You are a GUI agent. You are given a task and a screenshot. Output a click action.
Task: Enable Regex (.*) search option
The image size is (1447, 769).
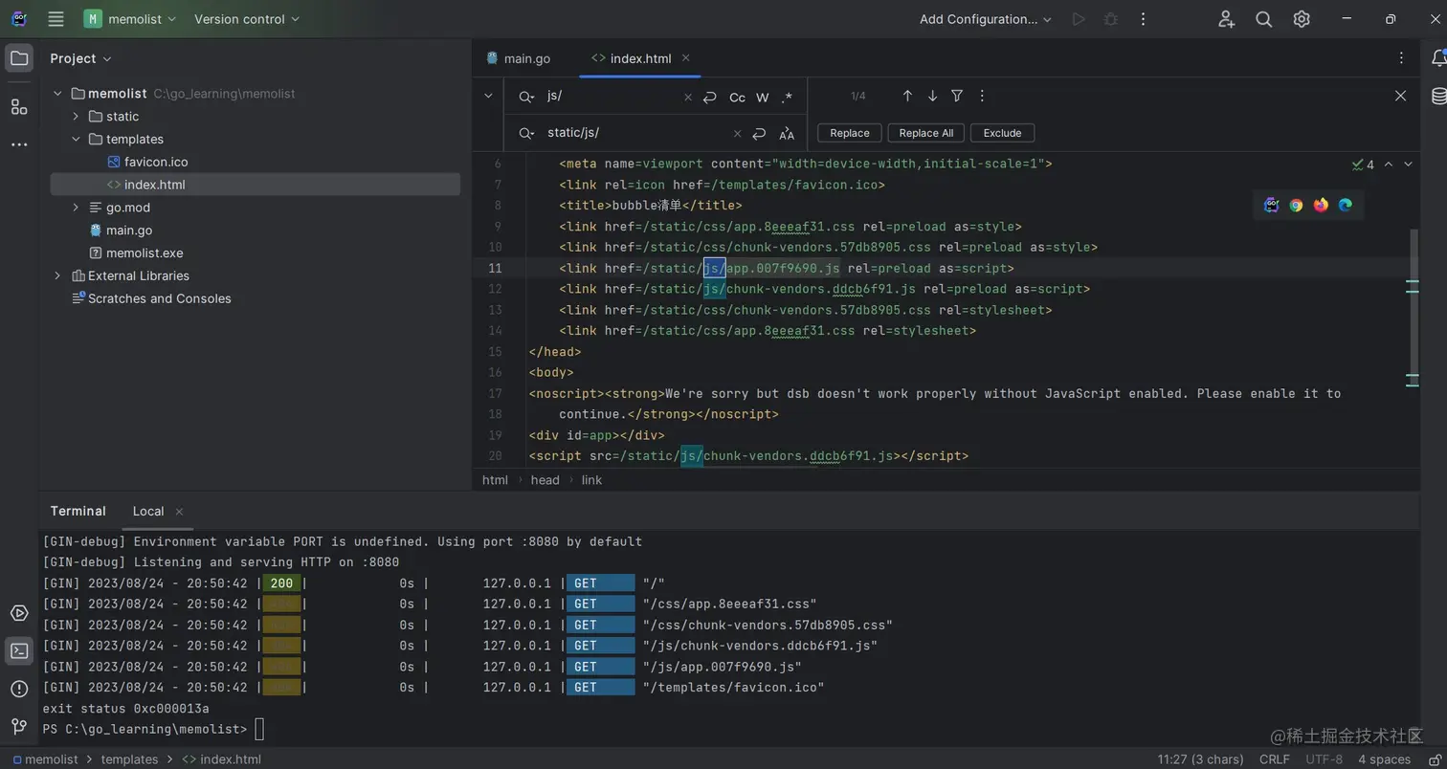pos(787,98)
